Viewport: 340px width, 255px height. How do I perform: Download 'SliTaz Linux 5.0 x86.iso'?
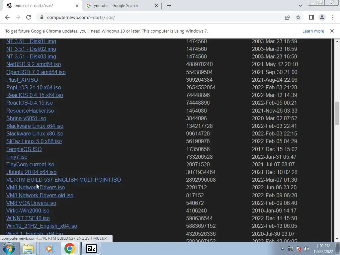click(34, 141)
